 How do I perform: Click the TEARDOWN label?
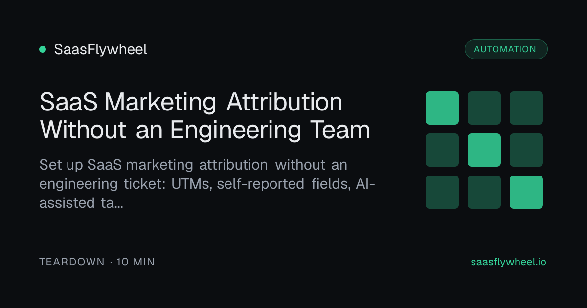coord(72,262)
